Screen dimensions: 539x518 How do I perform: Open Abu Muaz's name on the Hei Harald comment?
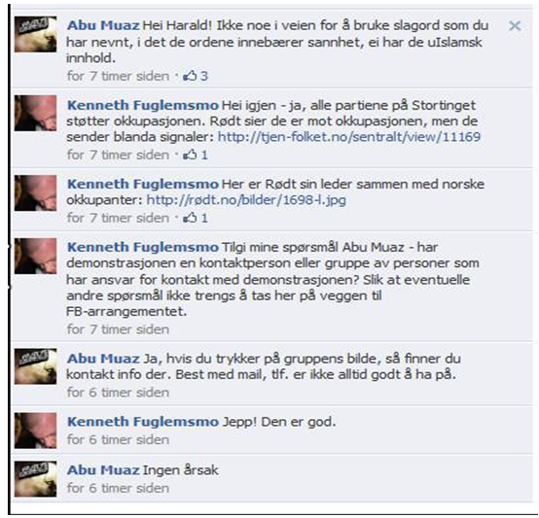tap(103, 25)
